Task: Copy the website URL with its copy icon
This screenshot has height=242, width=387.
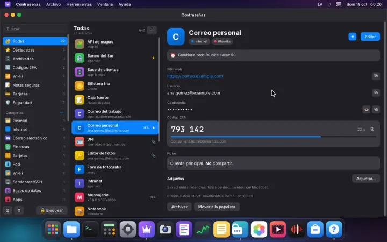Action: [x=376, y=76]
